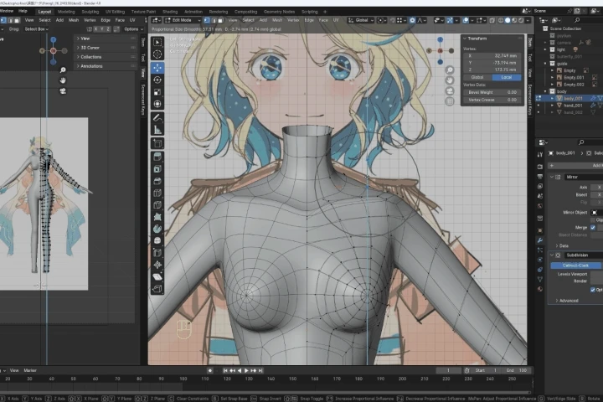This screenshot has height=402, width=603.
Task: Select the Rip Region tool
Action: coord(157,288)
